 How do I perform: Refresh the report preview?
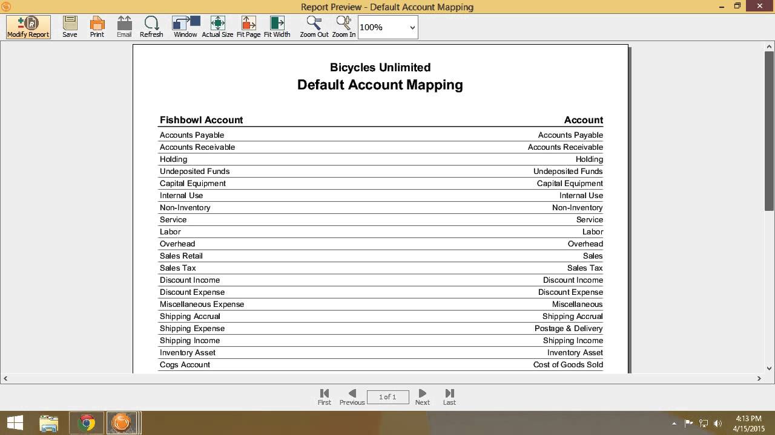151,27
